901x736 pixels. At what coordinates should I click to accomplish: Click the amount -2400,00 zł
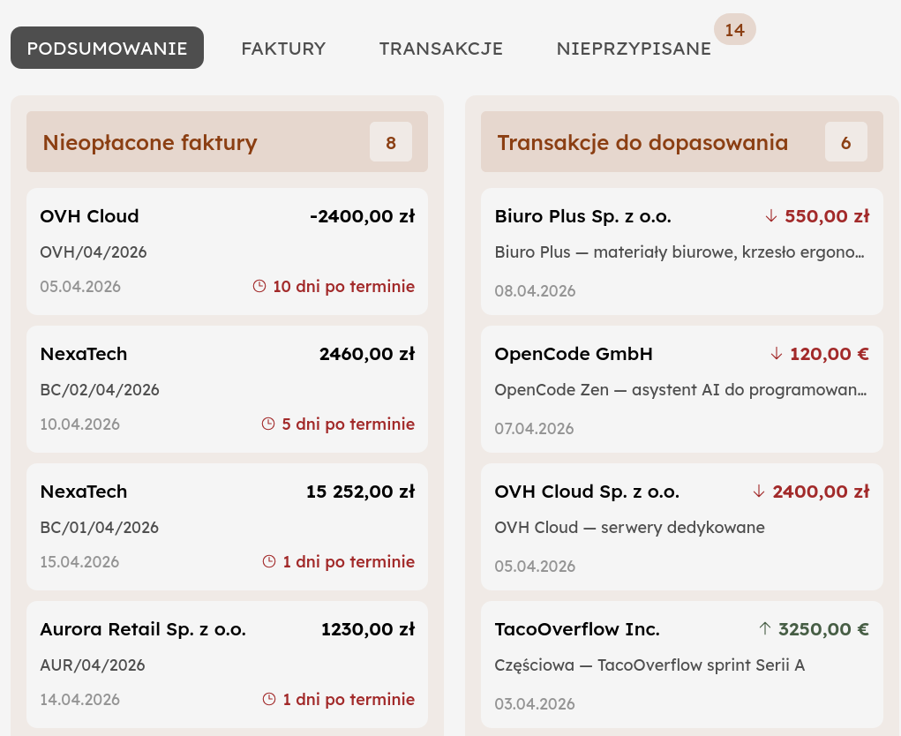362,216
